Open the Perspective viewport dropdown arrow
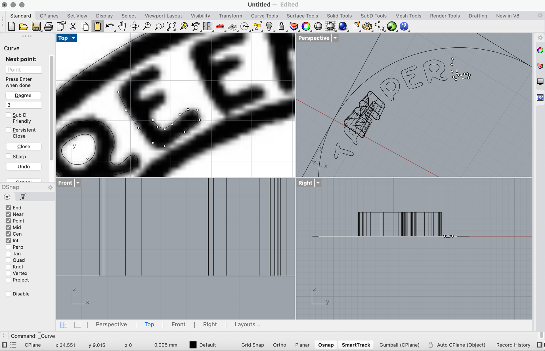The image size is (545, 351). pos(335,38)
